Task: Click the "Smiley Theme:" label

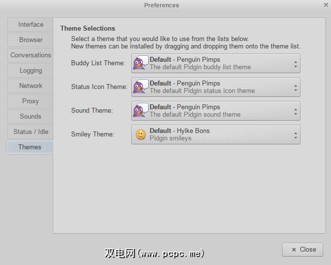Action: [93, 134]
